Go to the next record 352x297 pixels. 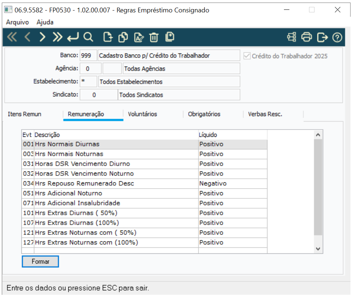(43, 37)
